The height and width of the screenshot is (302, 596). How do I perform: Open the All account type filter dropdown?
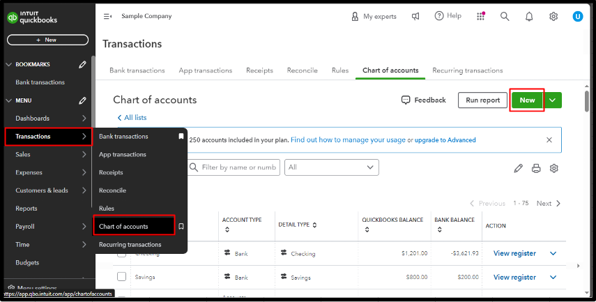click(x=331, y=167)
